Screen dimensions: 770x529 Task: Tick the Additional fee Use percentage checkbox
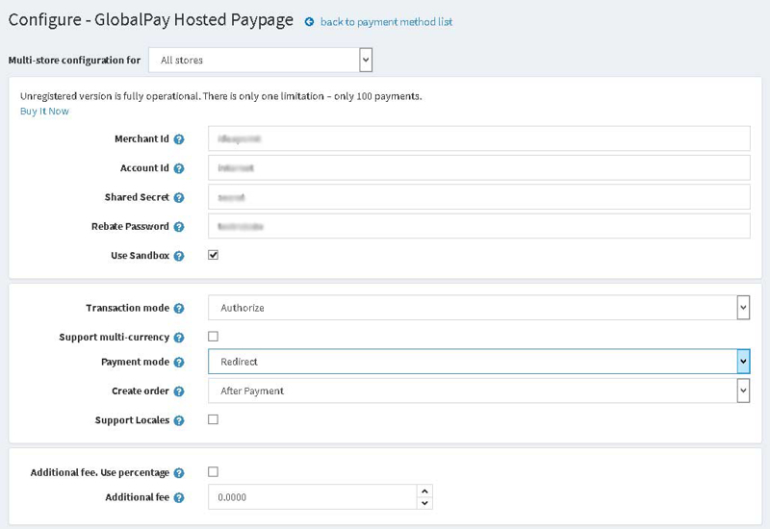[x=213, y=471]
